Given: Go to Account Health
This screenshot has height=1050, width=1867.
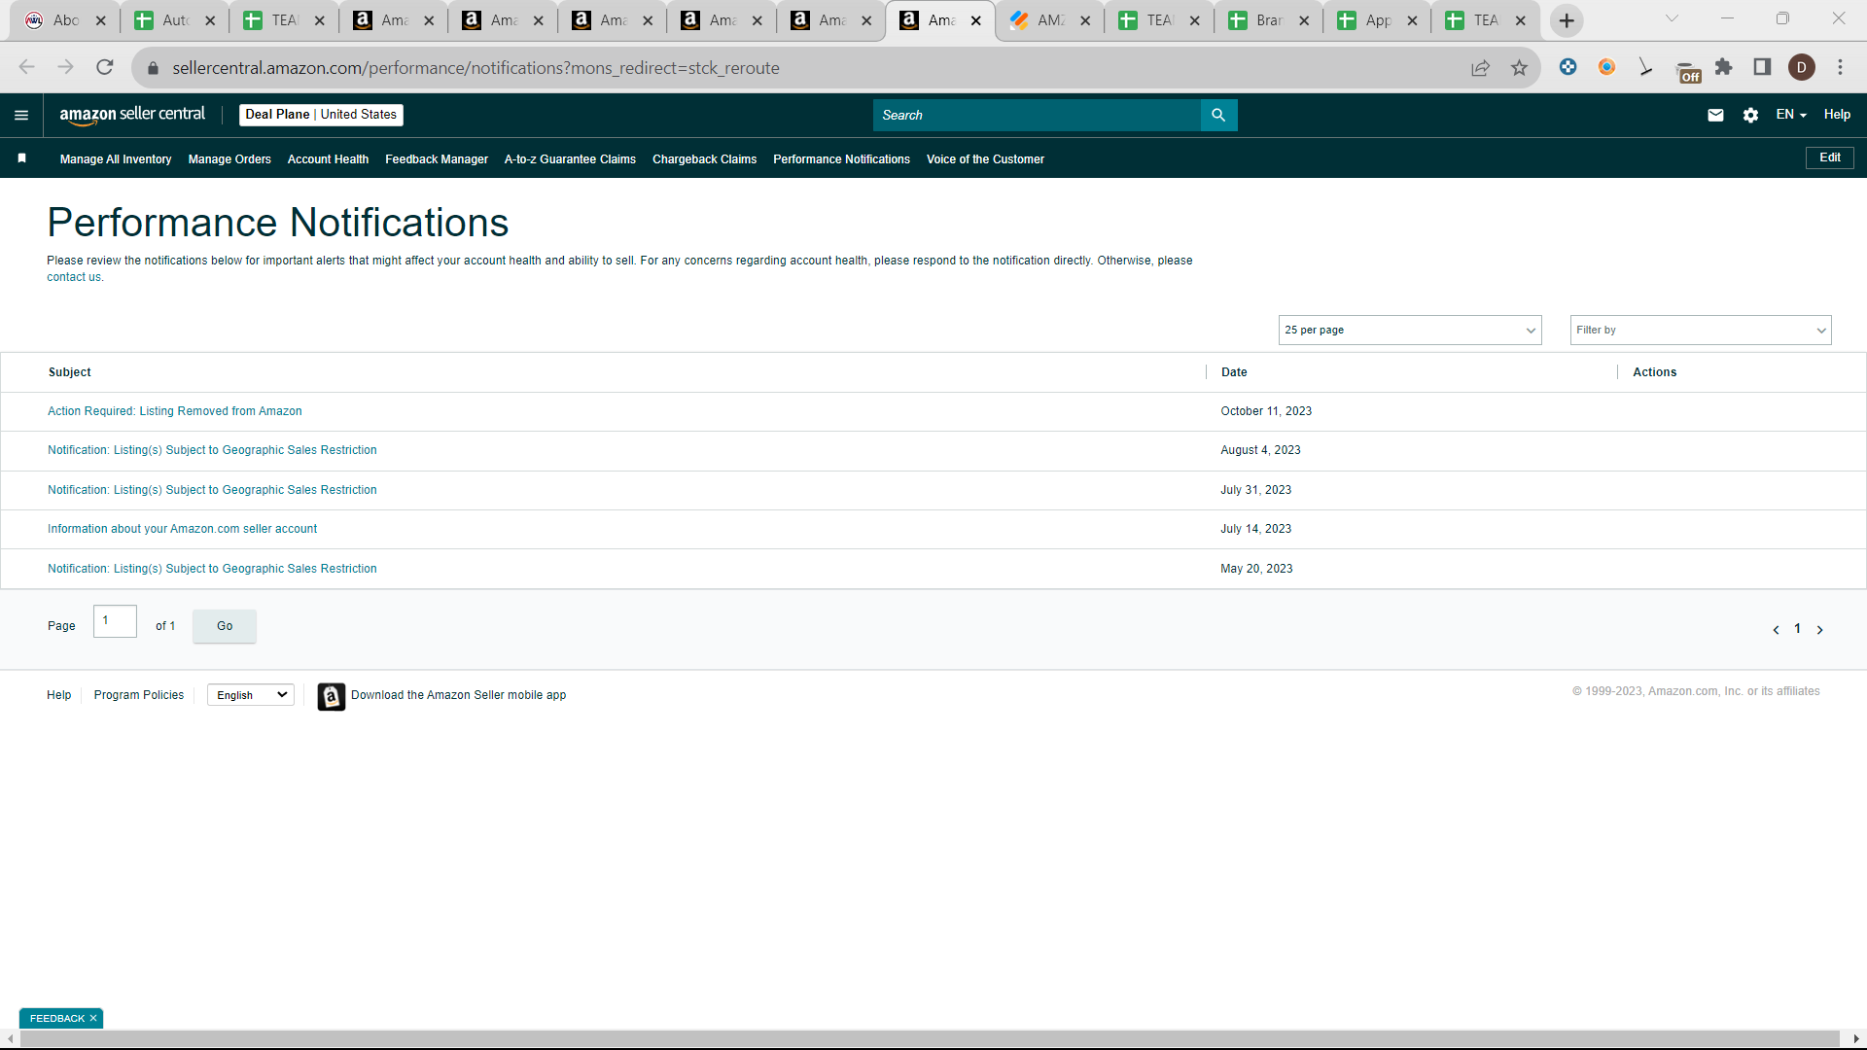Looking at the screenshot, I should coord(328,159).
